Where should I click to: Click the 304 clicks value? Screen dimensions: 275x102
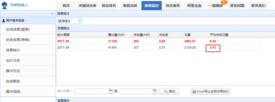[136, 41]
